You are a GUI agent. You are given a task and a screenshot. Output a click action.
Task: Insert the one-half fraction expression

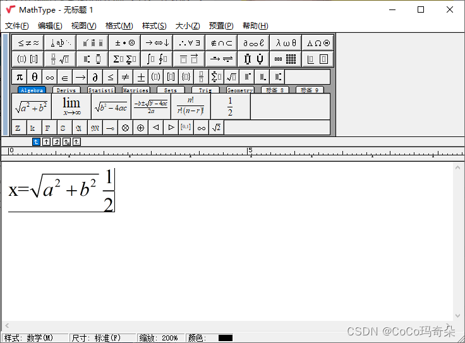[231, 107]
